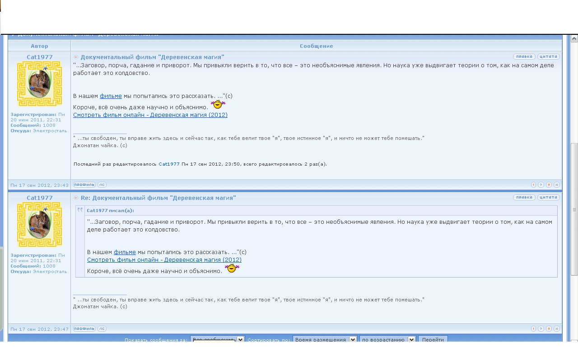Follow the "фильме" link in the original post
The height and width of the screenshot is (361, 578).
point(111,96)
